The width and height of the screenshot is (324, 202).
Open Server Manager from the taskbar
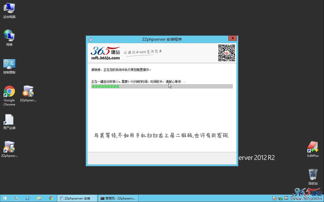click(16, 198)
